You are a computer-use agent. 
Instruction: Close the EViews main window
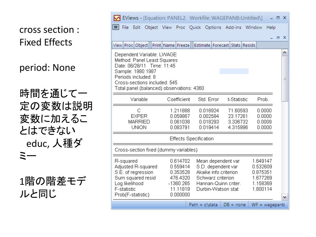coord(285,18)
